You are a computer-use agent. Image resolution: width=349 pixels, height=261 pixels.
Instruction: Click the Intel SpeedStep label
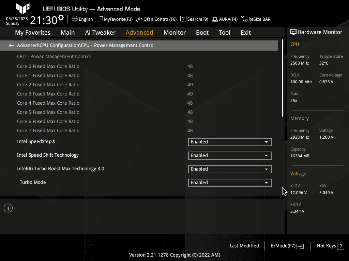pyautogui.click(x=36, y=142)
